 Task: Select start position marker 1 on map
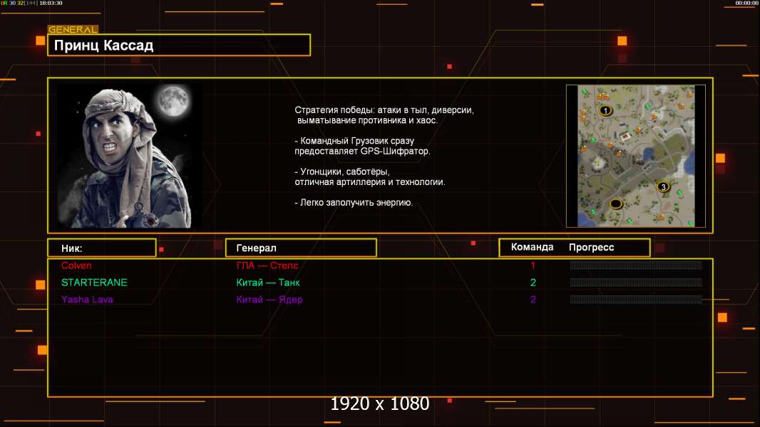tap(605, 111)
